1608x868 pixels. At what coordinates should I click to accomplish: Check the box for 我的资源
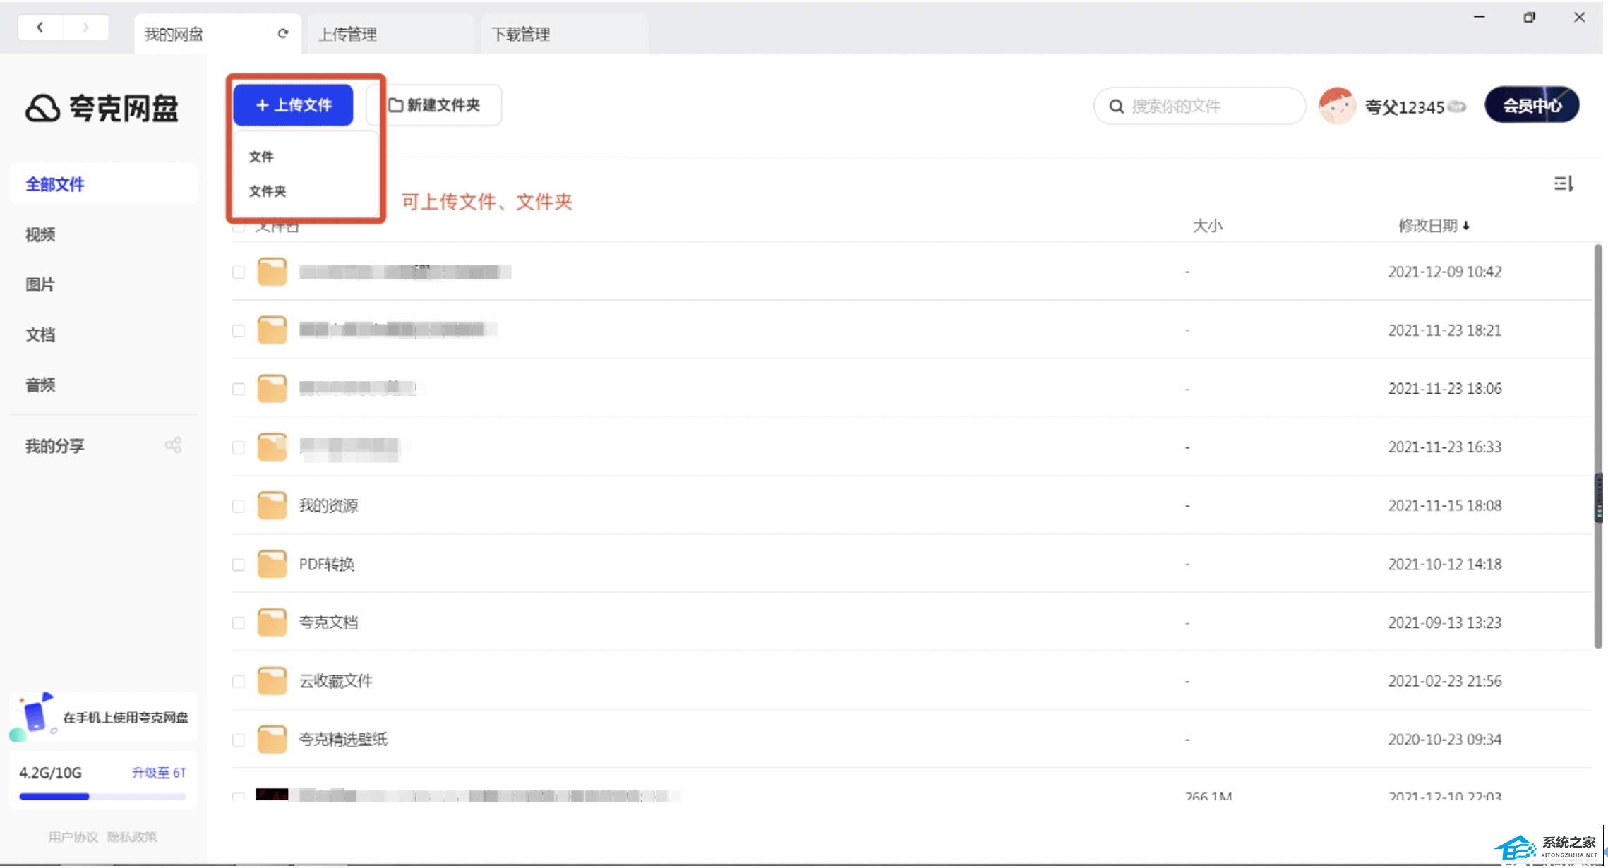pos(239,506)
